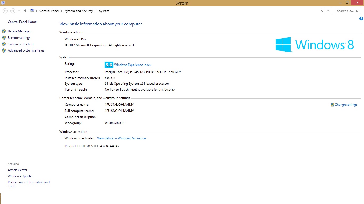Open Device Manager
The image size is (364, 204).
click(x=19, y=31)
